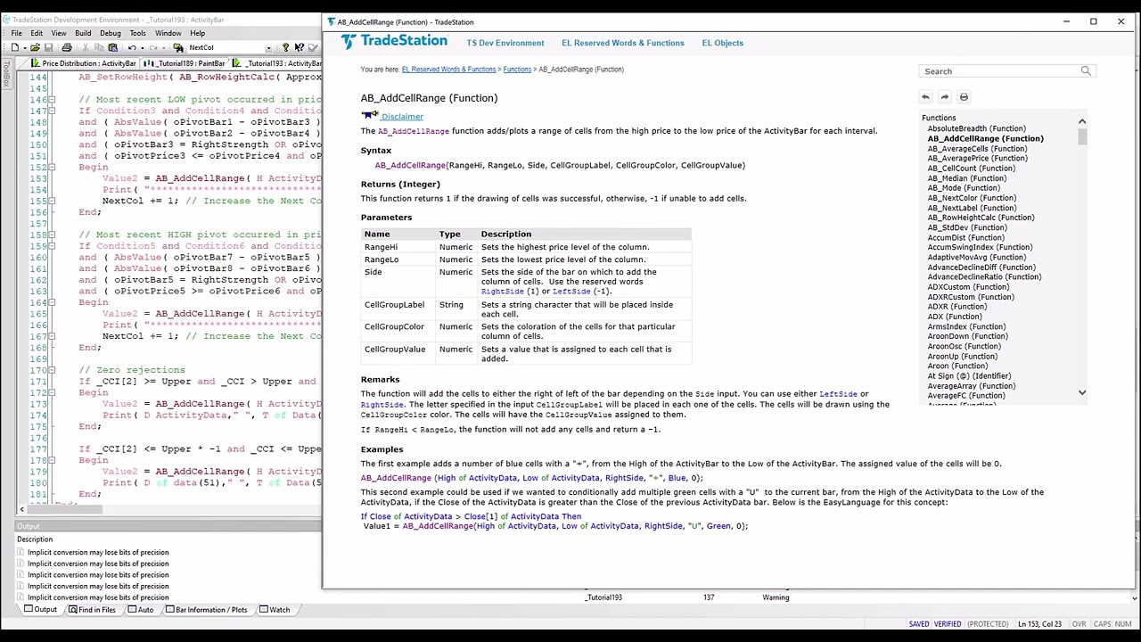This screenshot has height=642, width=1141.
Task: Click the help Back arrow icon
Action: (x=925, y=97)
